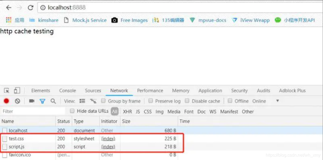Enable Preserve log checkbox
The width and height of the screenshot is (323, 160).
coord(151,101)
